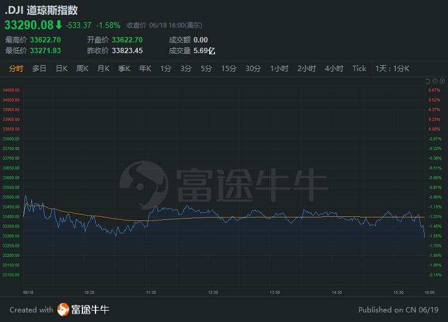Click the Created with footer text
Viewport: 448px width, 322px height.
(x=31, y=309)
